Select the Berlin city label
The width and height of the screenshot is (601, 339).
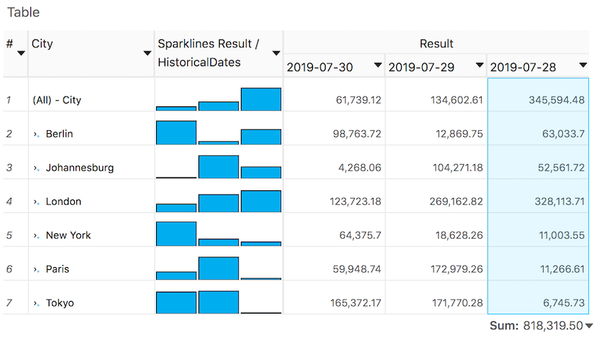point(59,134)
